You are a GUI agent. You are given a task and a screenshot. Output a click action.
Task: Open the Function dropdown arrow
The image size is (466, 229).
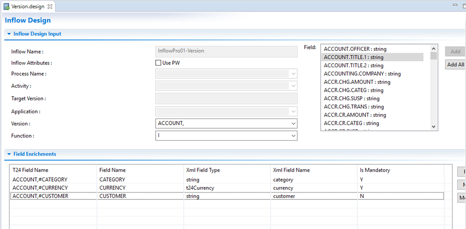293,136
